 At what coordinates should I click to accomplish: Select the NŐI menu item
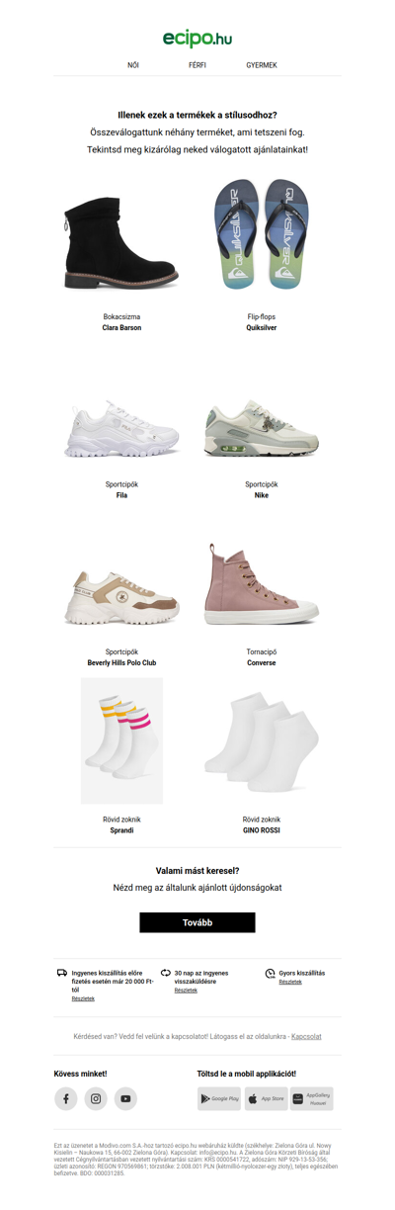pyautogui.click(x=133, y=65)
